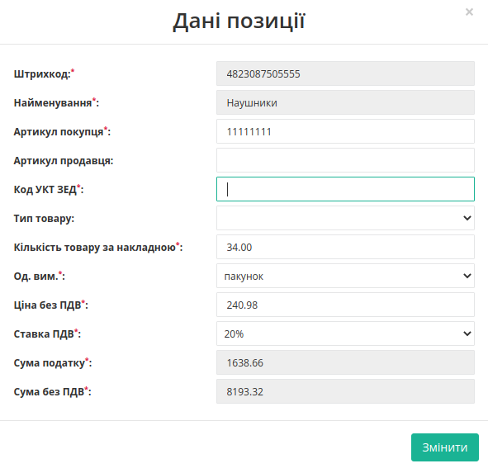Click the Змінити button
Viewport: 488px width, 473px height.
tap(445, 447)
